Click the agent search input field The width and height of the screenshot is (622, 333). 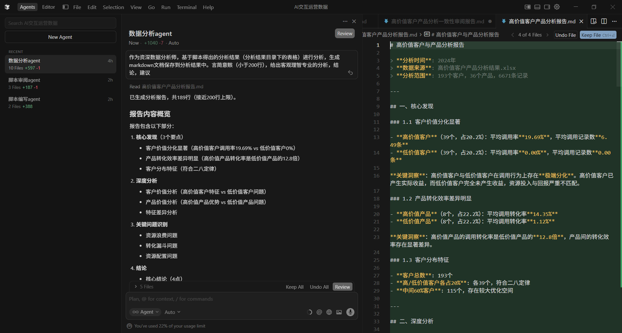pyautogui.click(x=60, y=23)
